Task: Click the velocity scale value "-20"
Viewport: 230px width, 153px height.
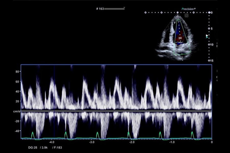Action: coord(17,121)
